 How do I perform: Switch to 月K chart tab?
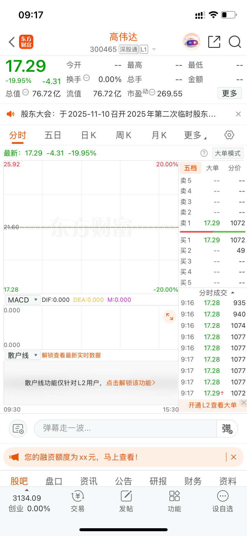pyautogui.click(x=159, y=135)
